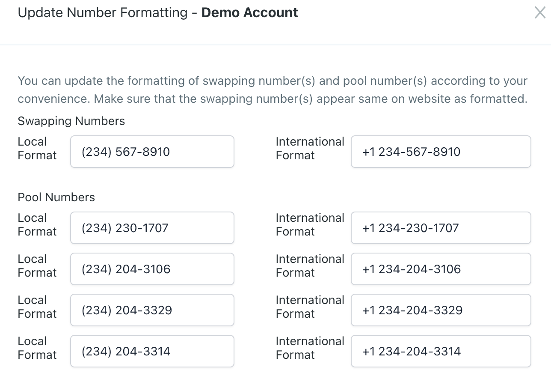Screen dimensions: 551x370
Task: Select the +1 234-204-3106 international input
Action: (x=441, y=269)
